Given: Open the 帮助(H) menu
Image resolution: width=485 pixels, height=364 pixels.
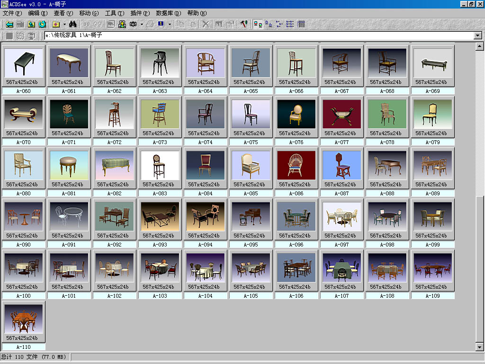Looking at the screenshot, I should click(x=197, y=13).
